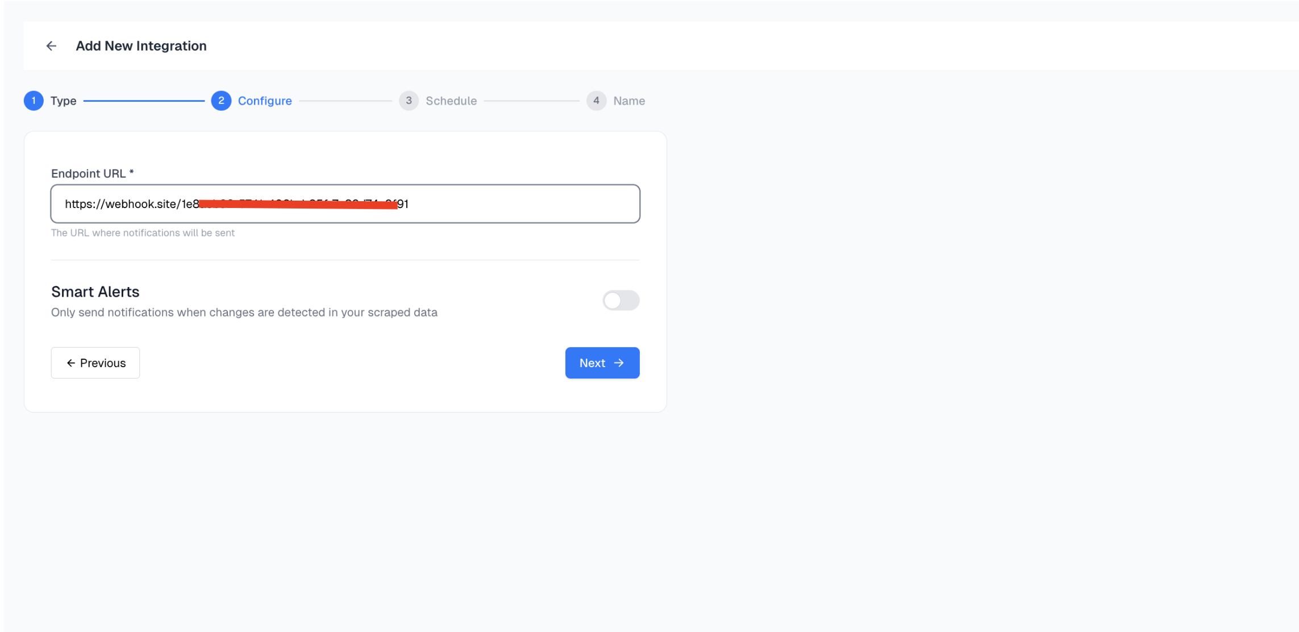Click inside the Endpoint URL input field
The width and height of the screenshot is (1299, 632).
click(345, 203)
